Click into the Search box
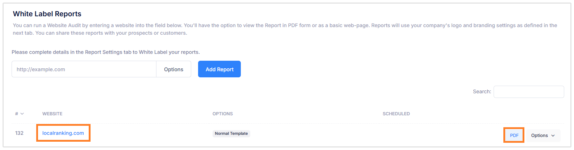Viewport: 574px width, 150px height. tap(528, 92)
